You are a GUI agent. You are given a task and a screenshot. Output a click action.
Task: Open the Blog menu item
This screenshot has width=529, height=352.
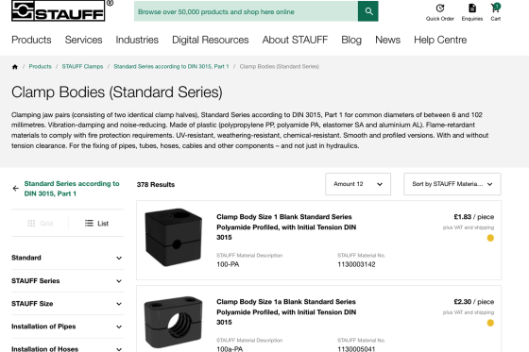tap(351, 40)
